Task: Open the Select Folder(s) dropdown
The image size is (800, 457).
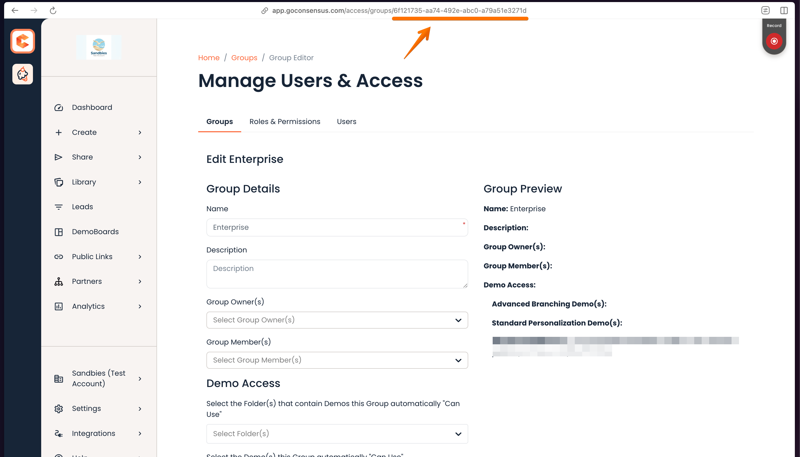Action: coord(337,434)
